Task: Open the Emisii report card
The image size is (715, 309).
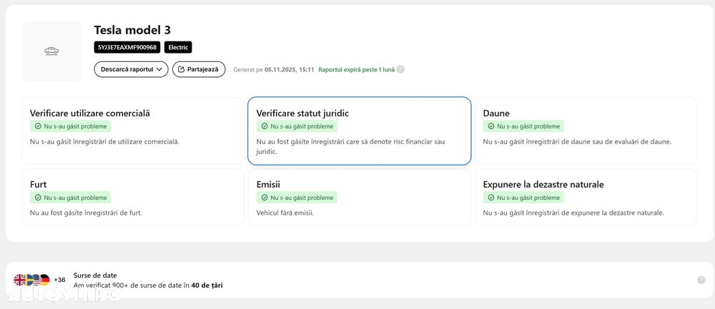Action: [359, 197]
